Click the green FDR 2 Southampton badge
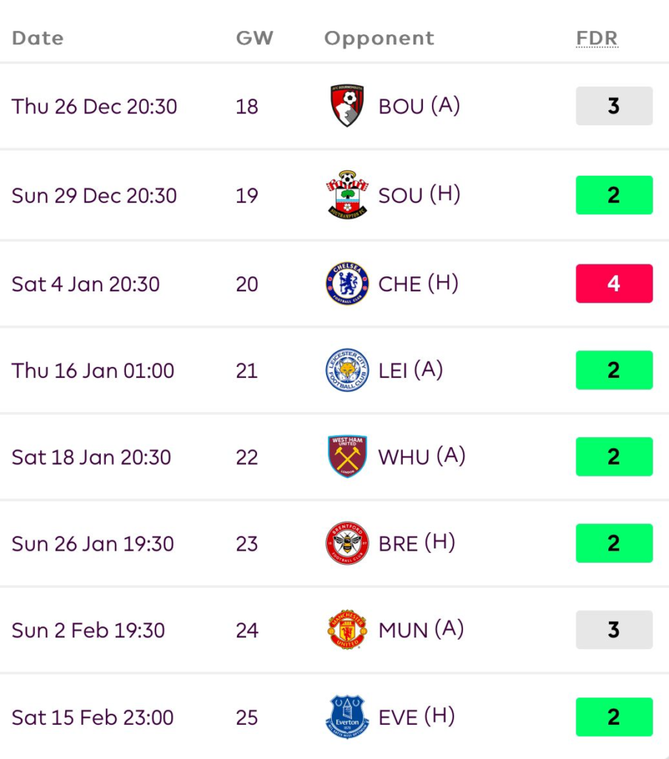669x759 pixels. pyautogui.click(x=613, y=195)
